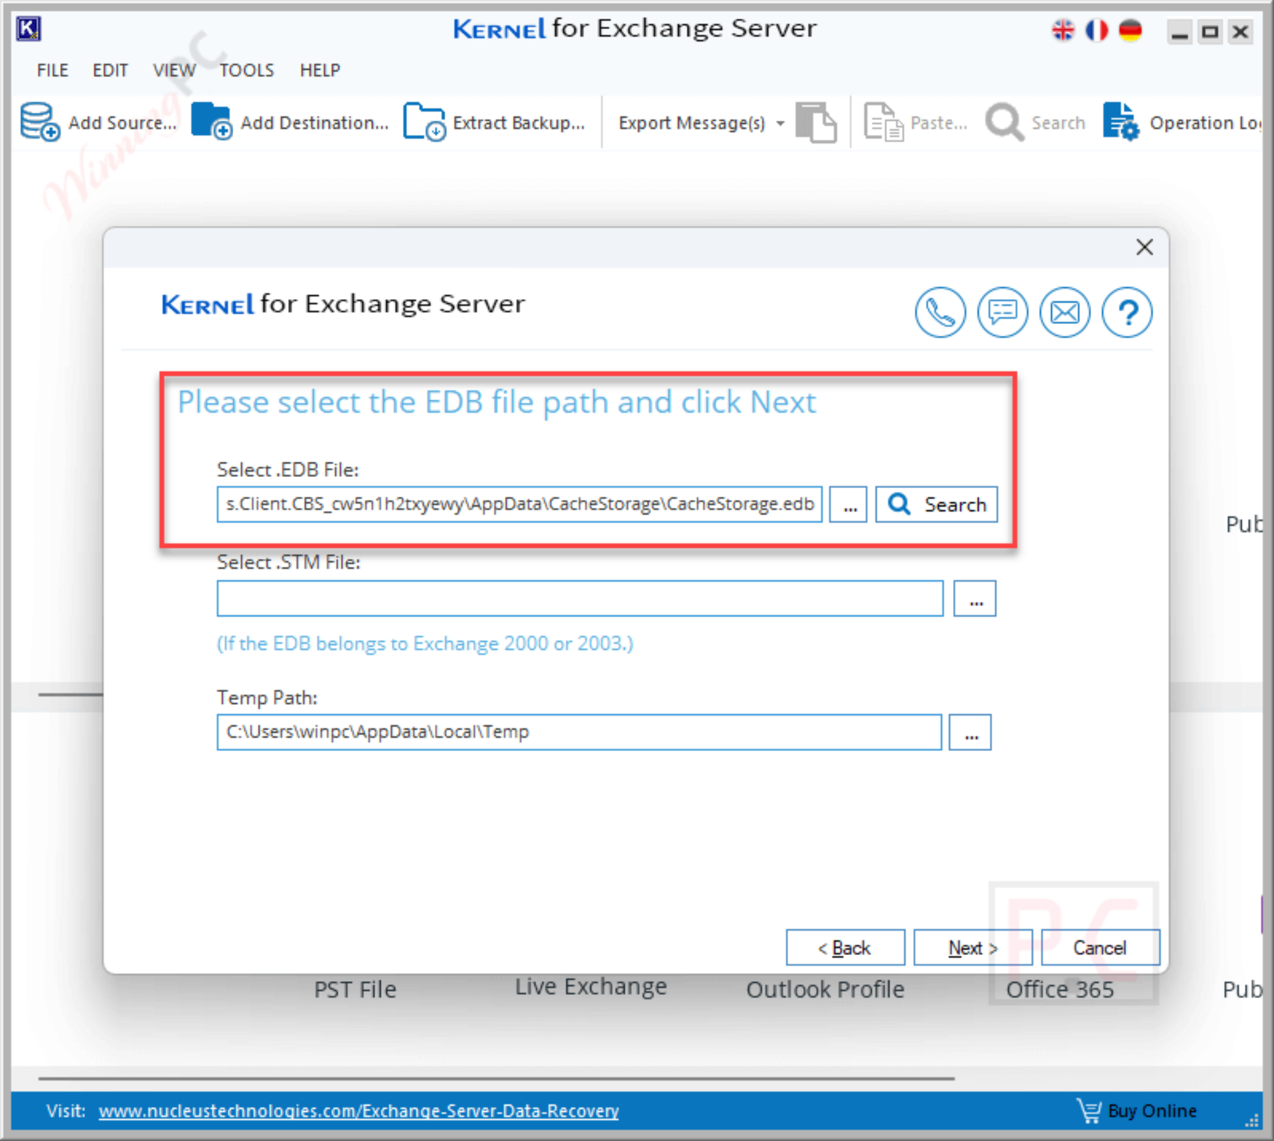The image size is (1274, 1141).
Task: Click the Paste toolbar icon
Action: [883, 122]
